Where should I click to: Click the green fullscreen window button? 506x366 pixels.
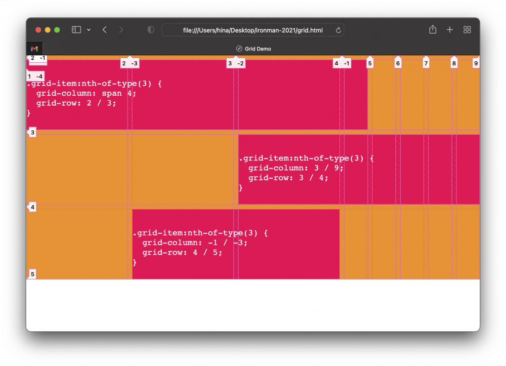(x=57, y=30)
